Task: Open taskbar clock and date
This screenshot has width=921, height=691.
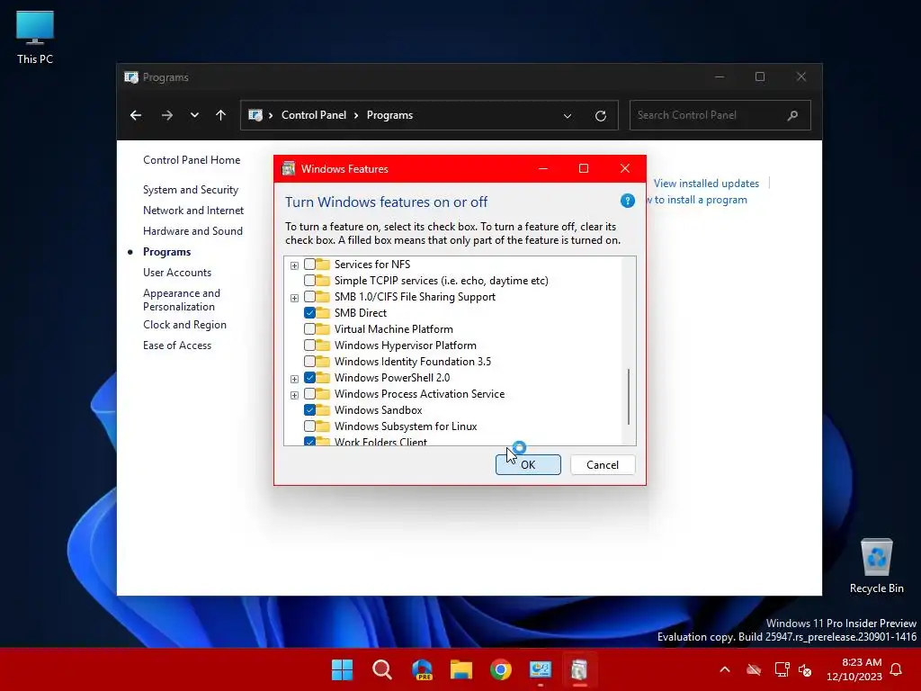Action: [x=854, y=669]
